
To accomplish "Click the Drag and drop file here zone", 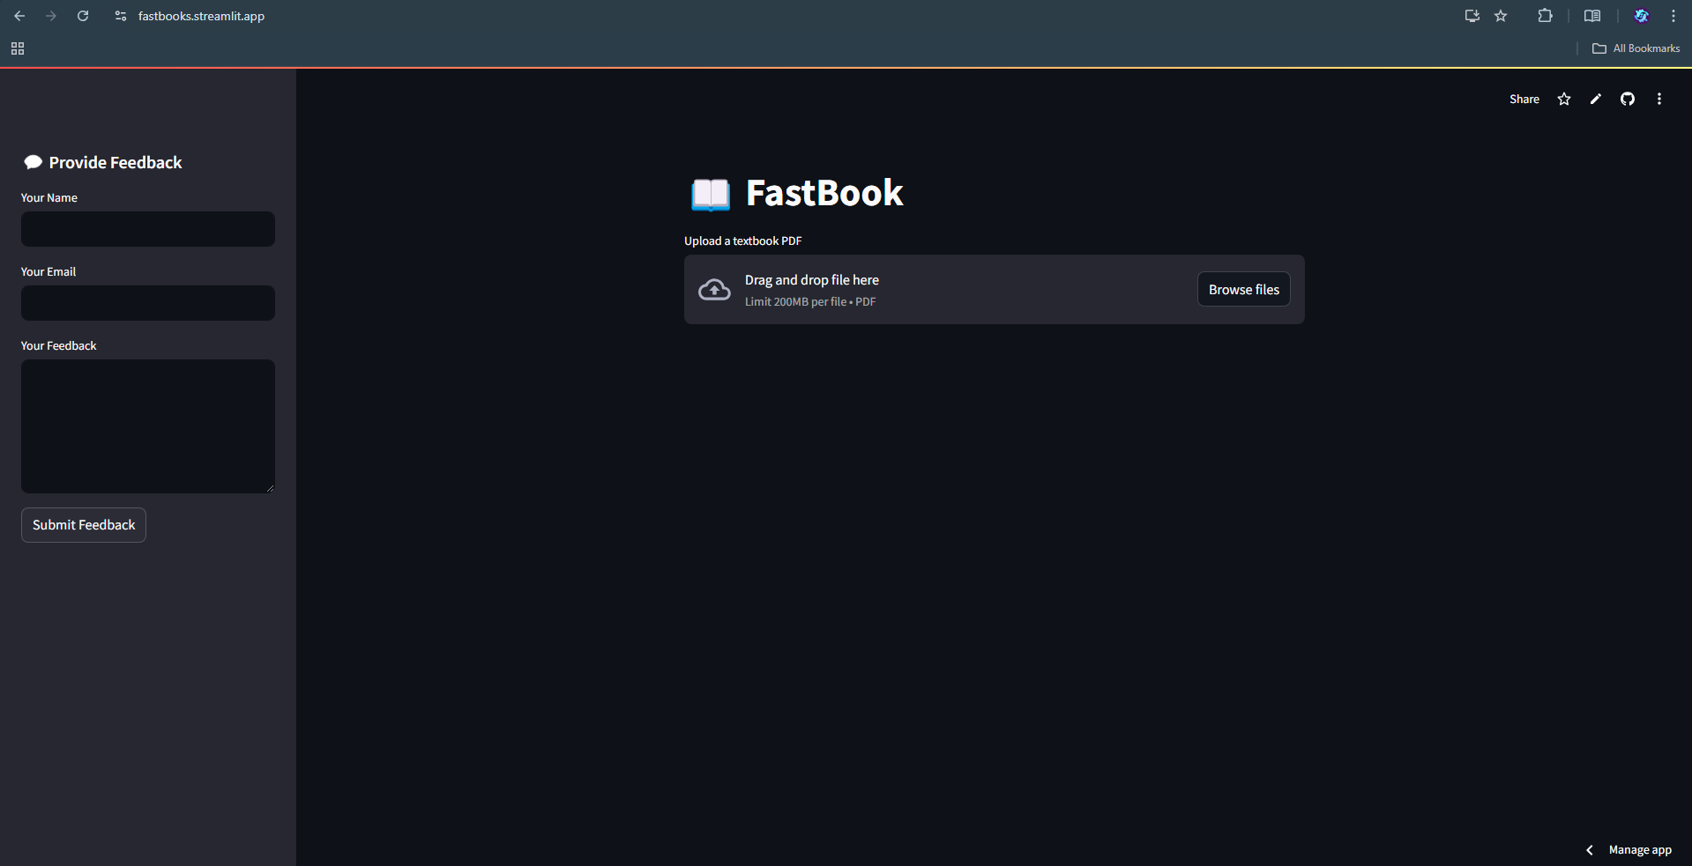I will point(995,290).
